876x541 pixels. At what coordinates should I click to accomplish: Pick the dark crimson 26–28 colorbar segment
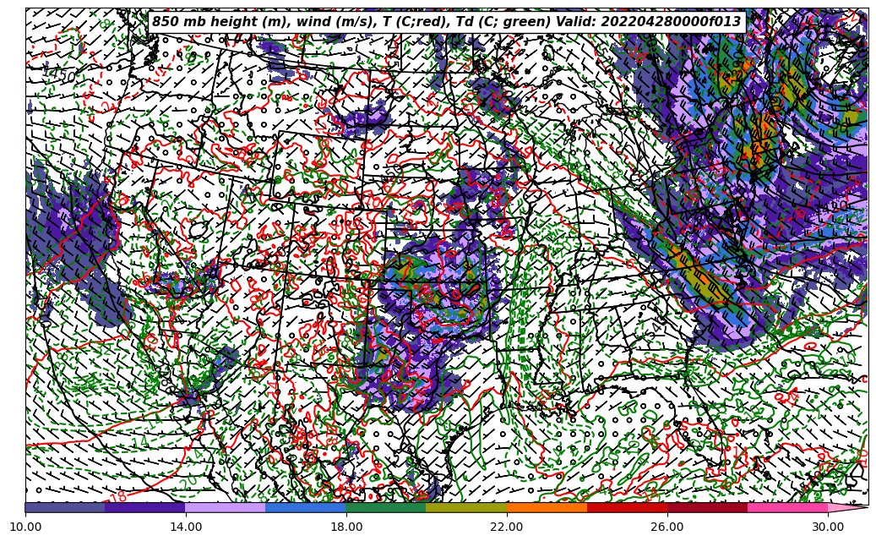pyautogui.click(x=707, y=507)
